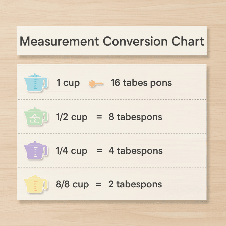Click the "16 tabes pons" text

tap(141, 83)
